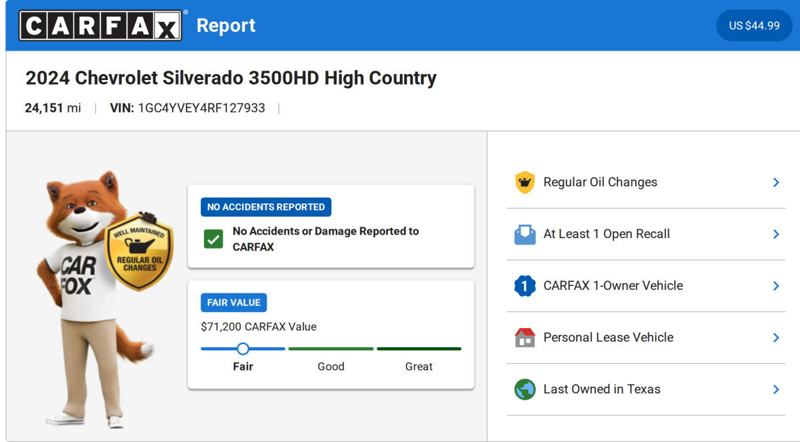This screenshot has height=442, width=800.
Task: Click the 1-Owner blue badge icon
Action: (x=525, y=286)
